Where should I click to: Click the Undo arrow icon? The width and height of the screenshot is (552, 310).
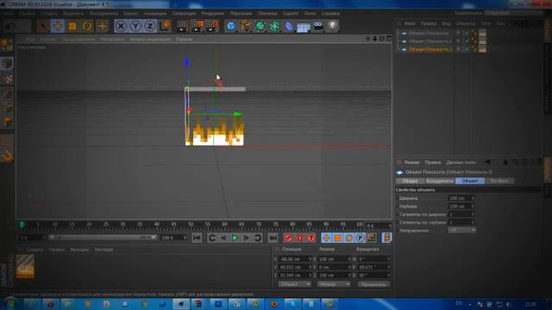10,26
